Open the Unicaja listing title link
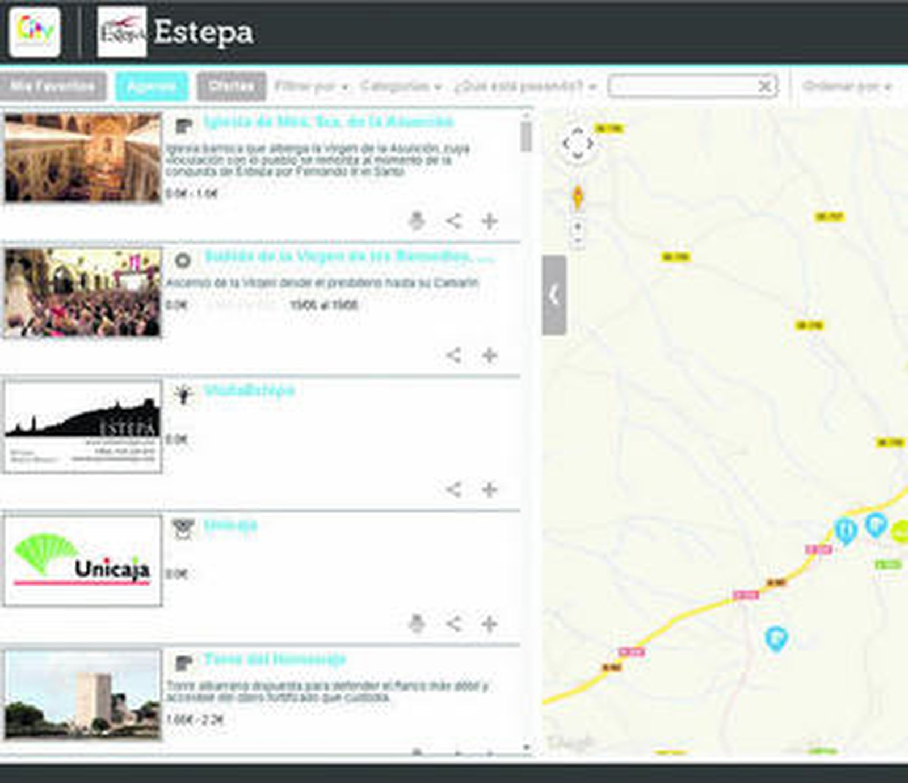 click(x=230, y=525)
